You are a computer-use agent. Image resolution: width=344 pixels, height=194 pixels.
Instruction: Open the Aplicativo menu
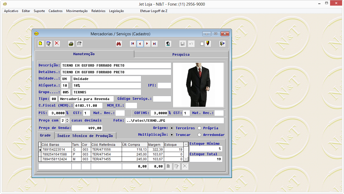(x=11, y=11)
